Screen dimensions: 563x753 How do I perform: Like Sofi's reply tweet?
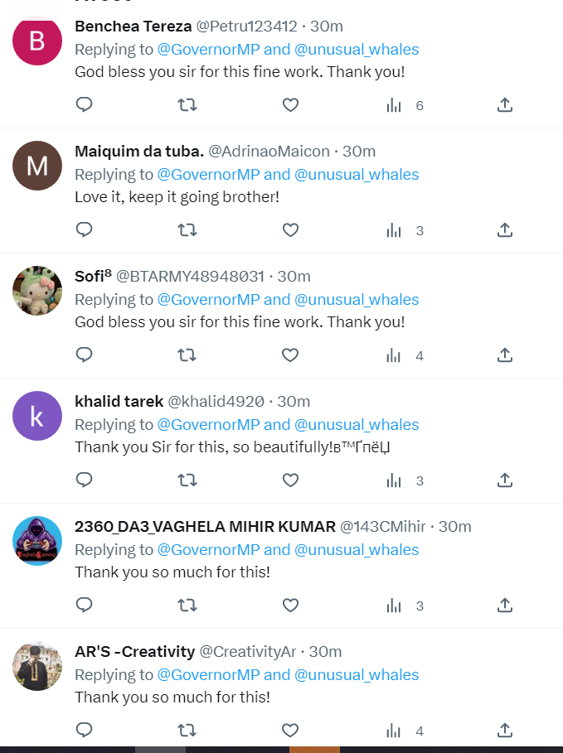(290, 355)
